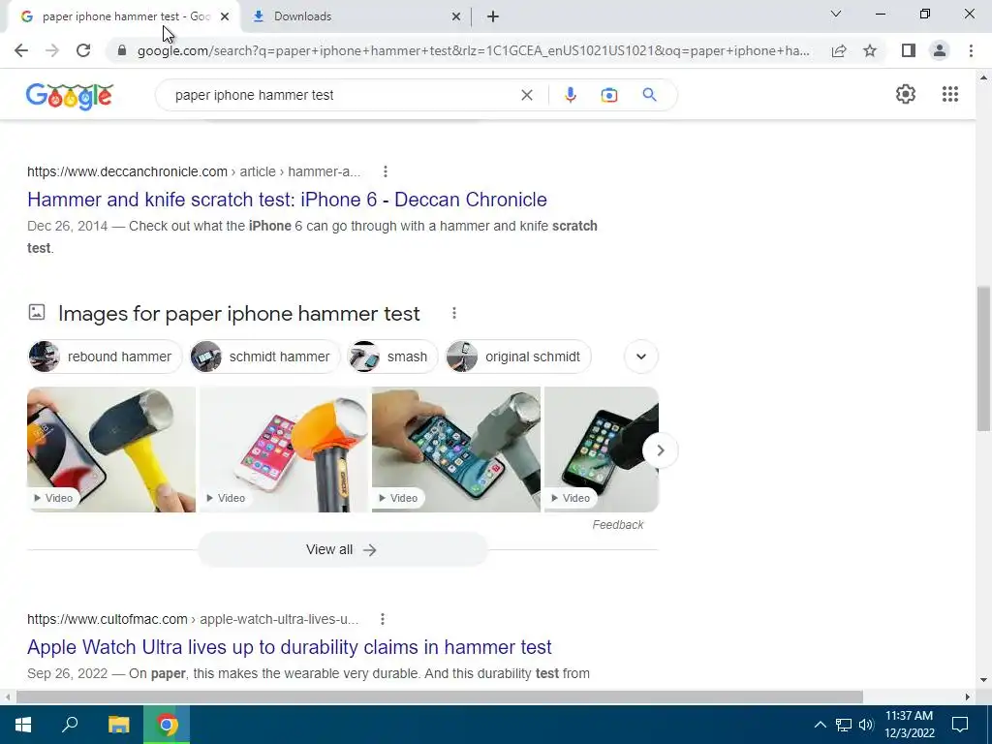Open Images for paper iphone hammer test heading

point(239,313)
